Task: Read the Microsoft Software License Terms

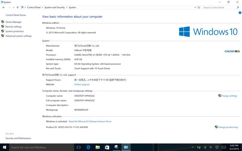Action: 90,121
